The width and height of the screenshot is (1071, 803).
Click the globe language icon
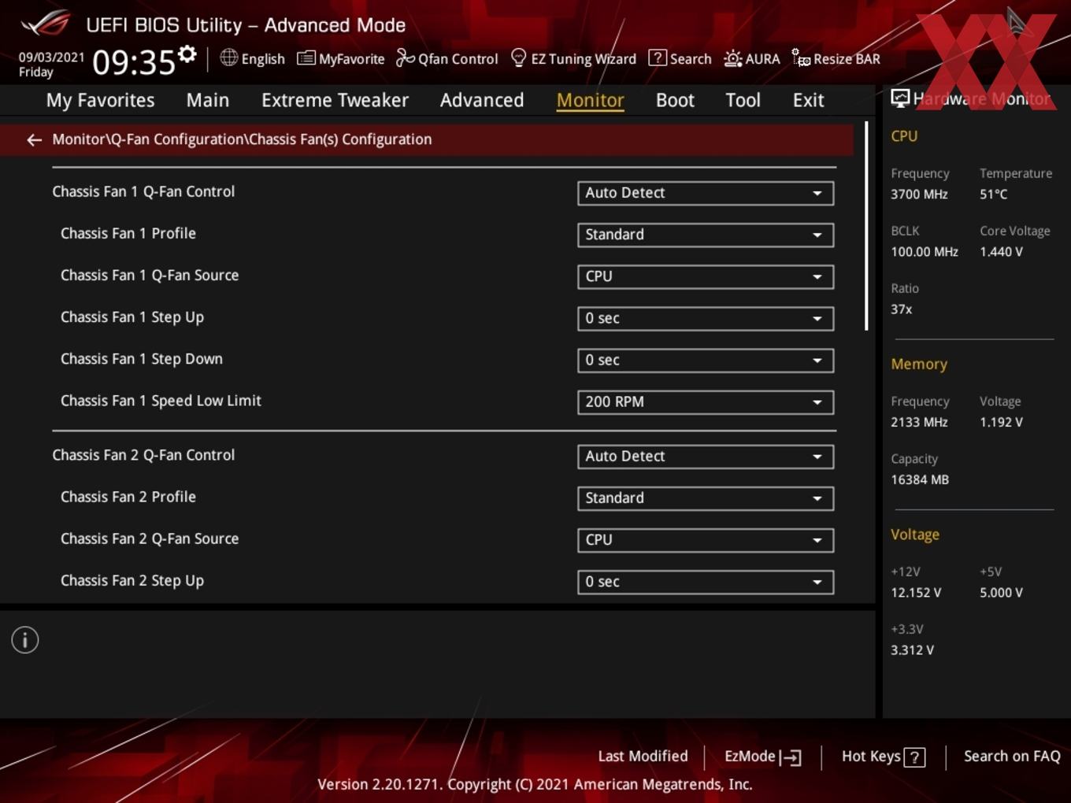pyautogui.click(x=228, y=57)
